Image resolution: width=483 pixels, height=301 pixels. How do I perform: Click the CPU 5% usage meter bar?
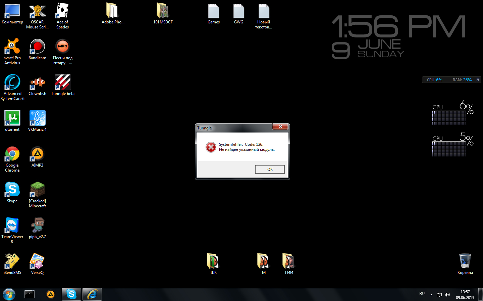click(449, 149)
